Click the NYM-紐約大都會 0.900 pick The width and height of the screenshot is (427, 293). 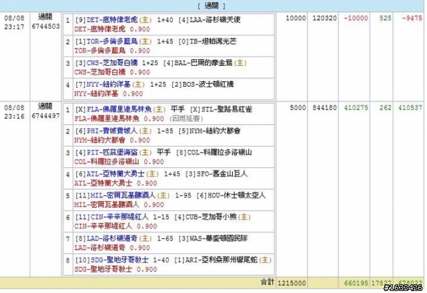(112, 140)
